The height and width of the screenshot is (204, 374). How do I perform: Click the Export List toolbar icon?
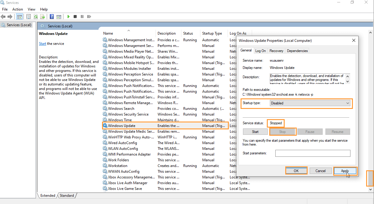(43, 17)
